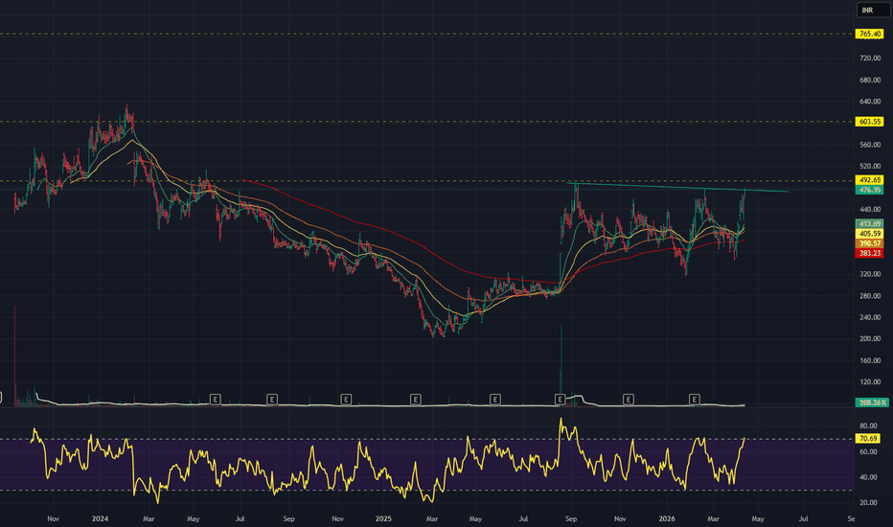
Task: Select the 70.69 RSI value label
Action: (x=869, y=439)
